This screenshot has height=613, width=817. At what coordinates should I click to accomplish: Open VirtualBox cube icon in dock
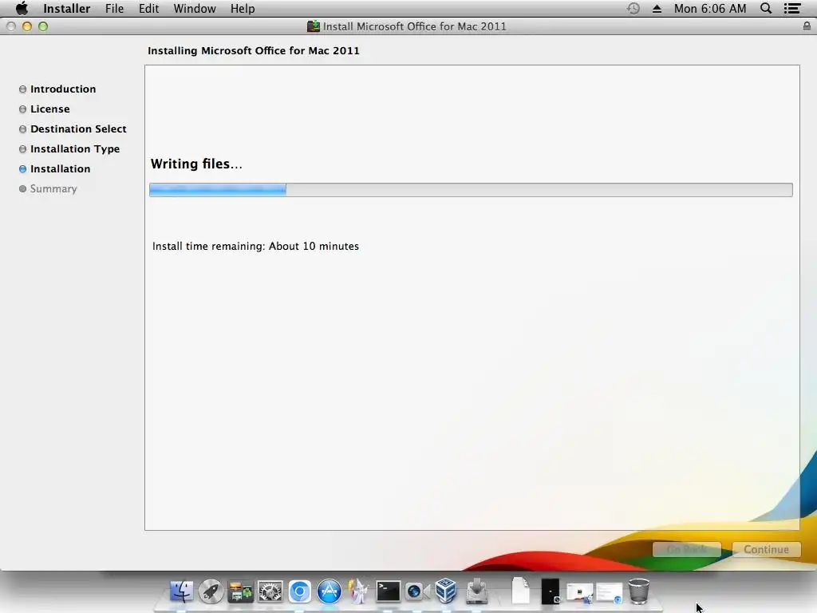coord(446,591)
